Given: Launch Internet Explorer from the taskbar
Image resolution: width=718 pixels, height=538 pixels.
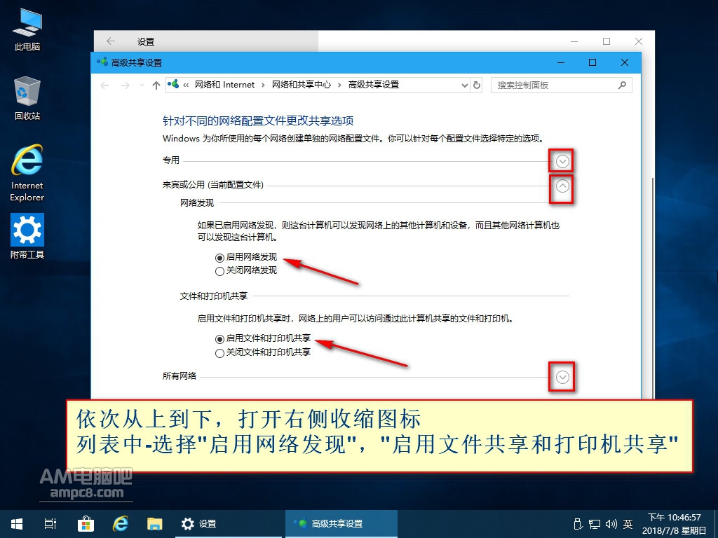Looking at the screenshot, I should 120,524.
